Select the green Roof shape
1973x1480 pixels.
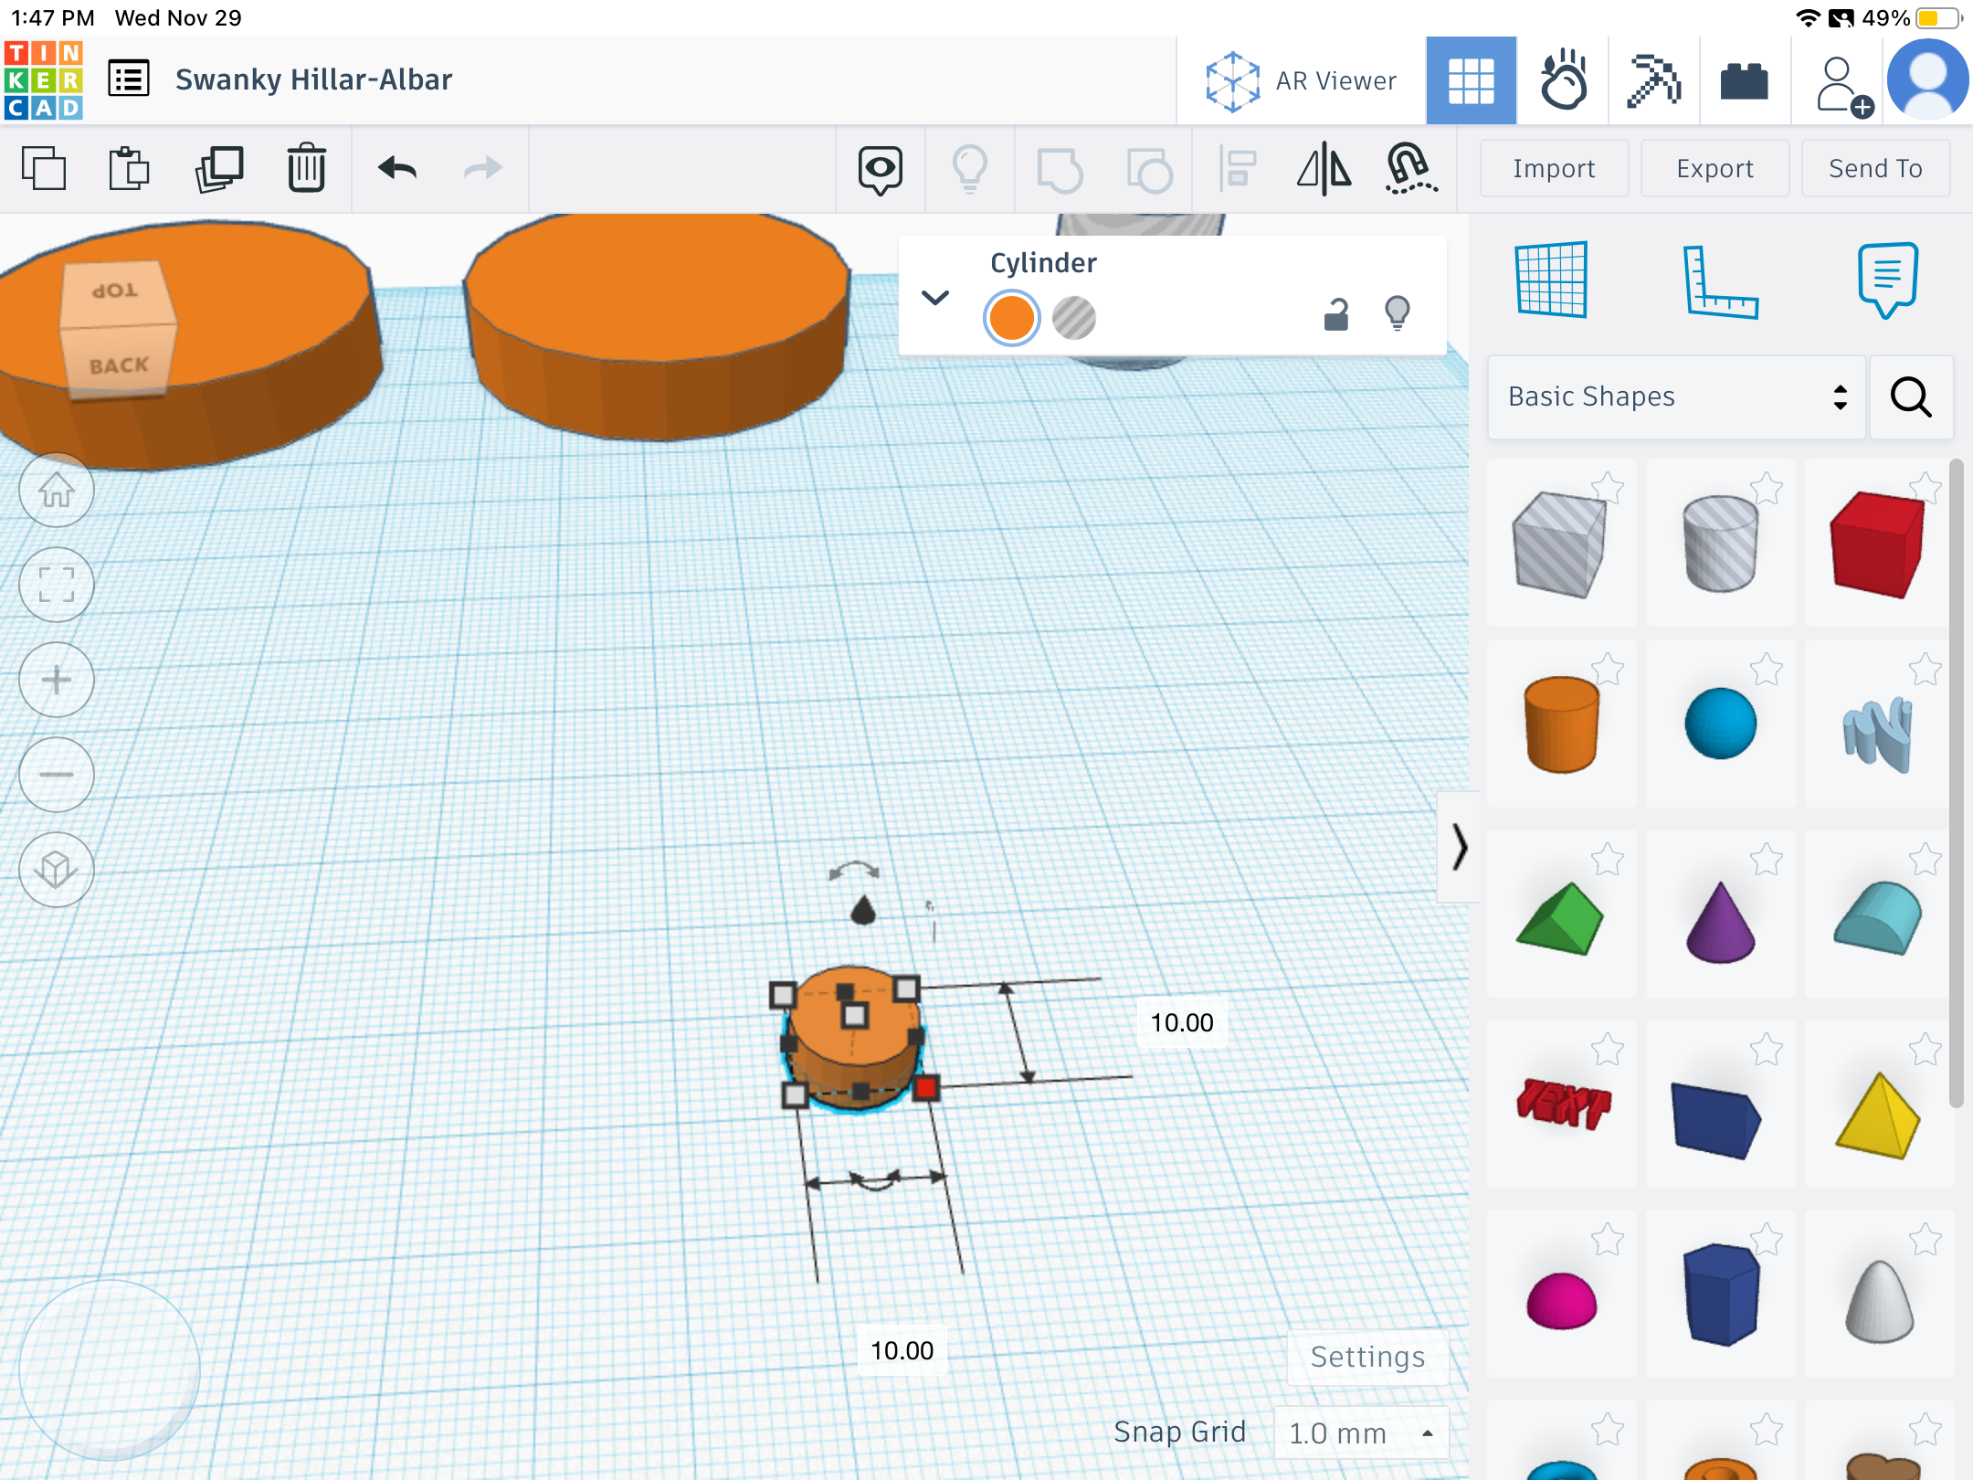tap(1560, 917)
